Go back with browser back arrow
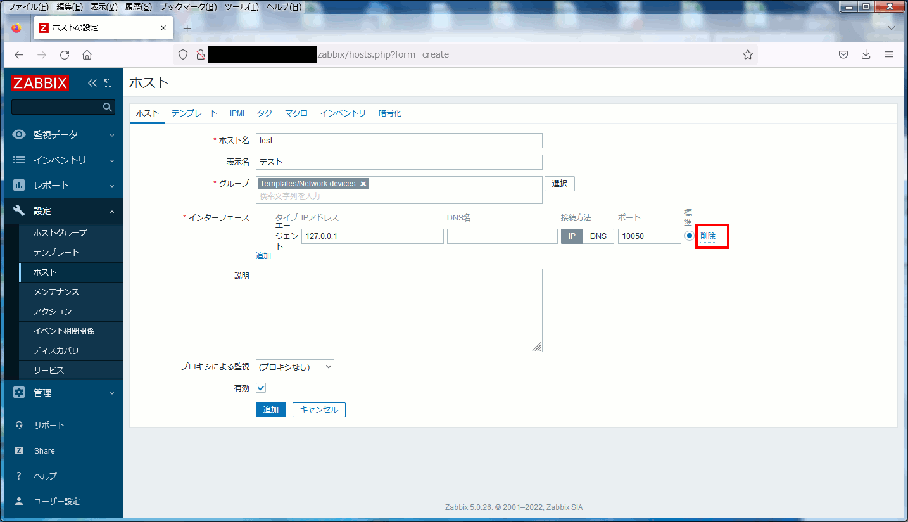908x522 pixels. 19,54
